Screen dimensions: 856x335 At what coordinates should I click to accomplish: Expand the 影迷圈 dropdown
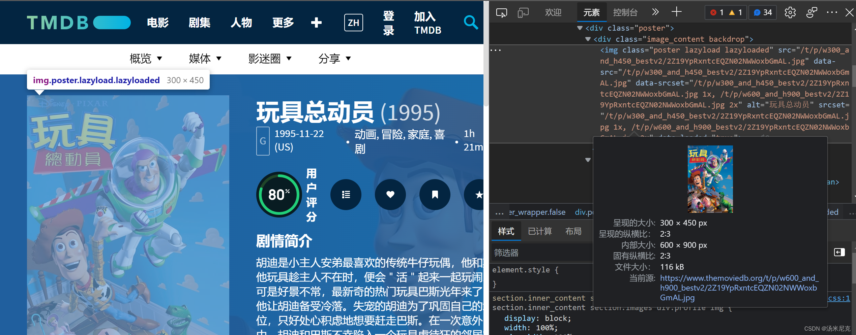(270, 59)
